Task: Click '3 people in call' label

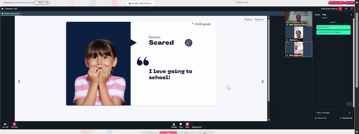Action: [11, 9]
